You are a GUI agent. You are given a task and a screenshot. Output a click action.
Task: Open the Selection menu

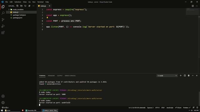18,2
